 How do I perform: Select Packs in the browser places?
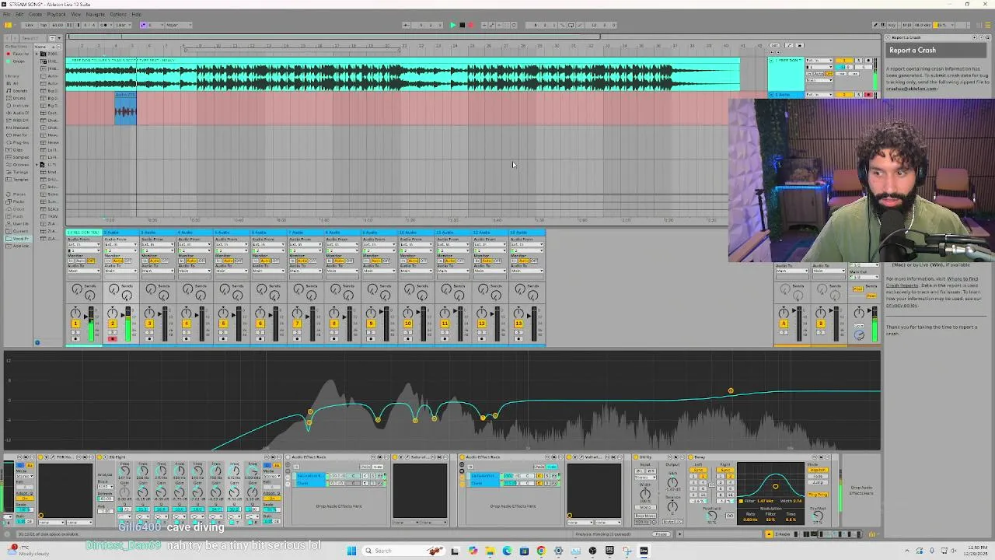(18, 201)
